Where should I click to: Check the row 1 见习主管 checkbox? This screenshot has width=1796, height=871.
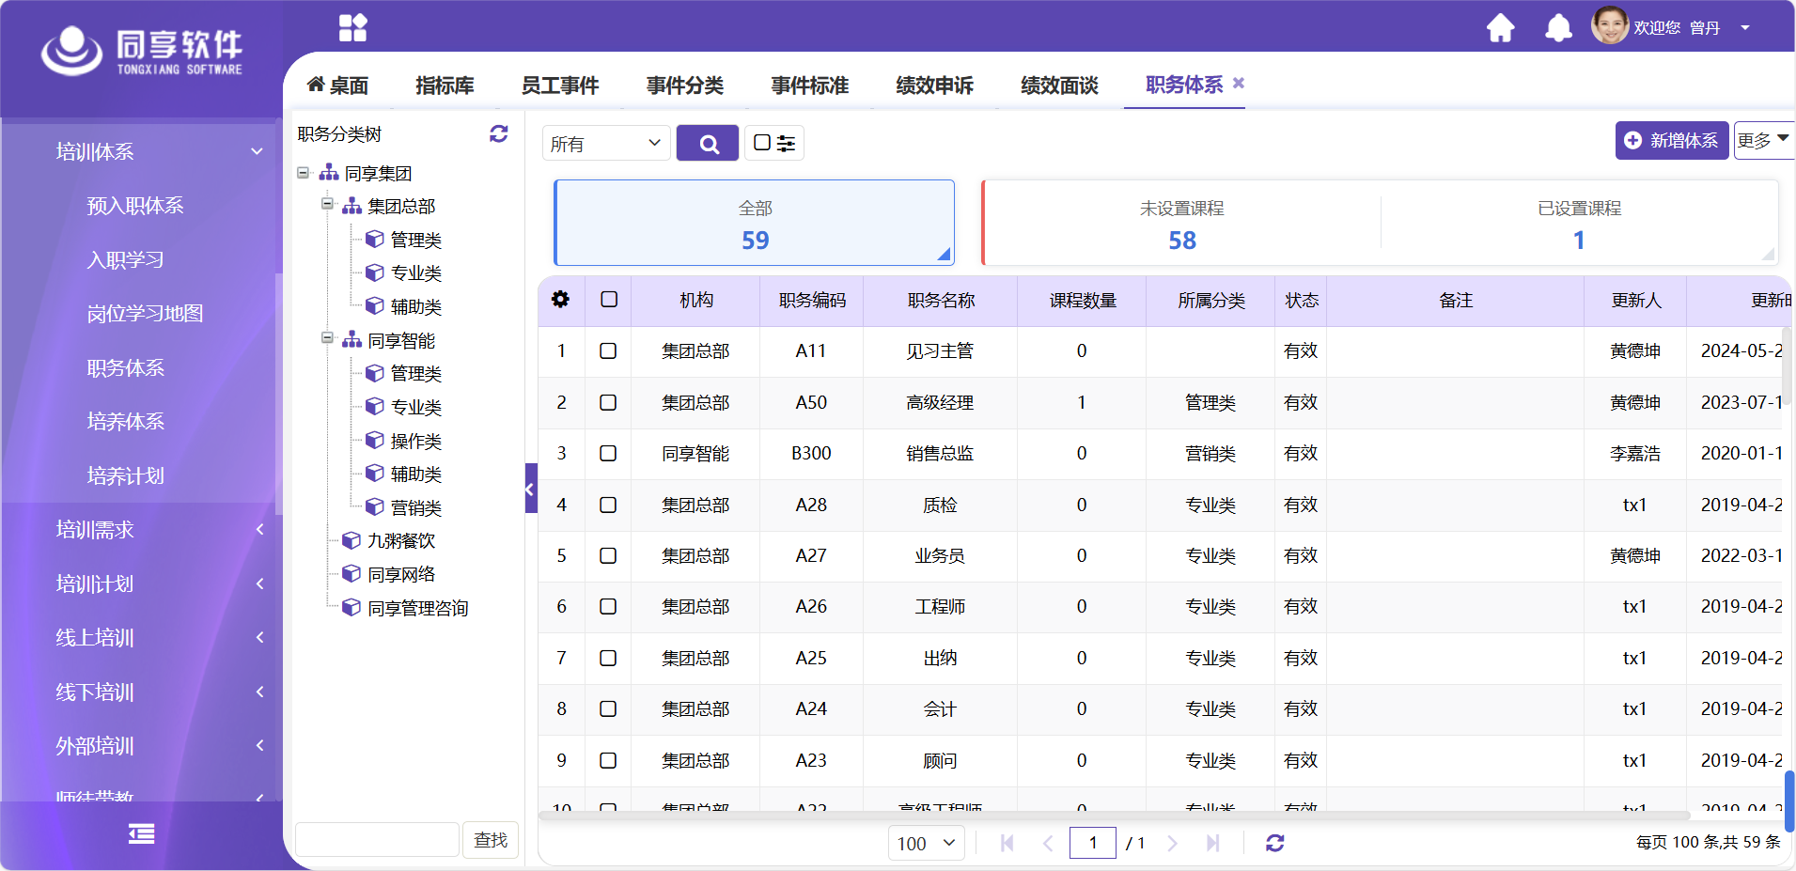coord(608,351)
